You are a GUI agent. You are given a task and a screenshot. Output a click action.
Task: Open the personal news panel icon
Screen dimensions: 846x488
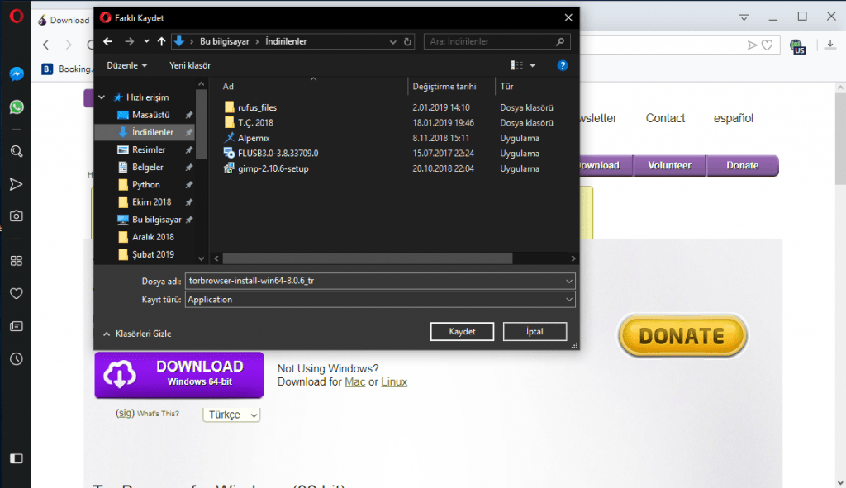pos(16,325)
